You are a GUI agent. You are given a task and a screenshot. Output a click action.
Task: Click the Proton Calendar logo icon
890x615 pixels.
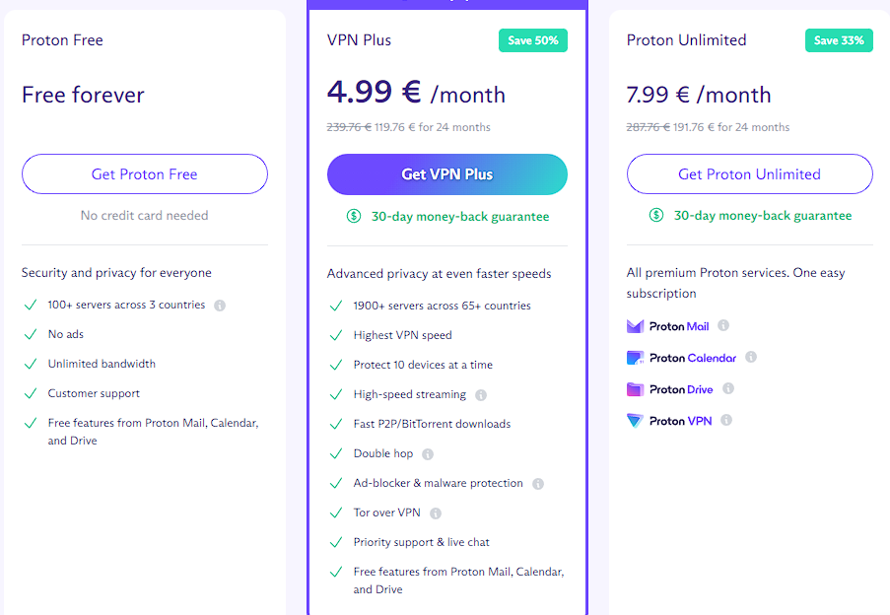[635, 358]
